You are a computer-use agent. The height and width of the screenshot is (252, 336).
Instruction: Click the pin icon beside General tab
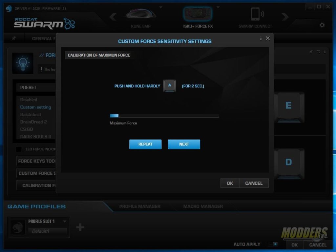(14, 38)
